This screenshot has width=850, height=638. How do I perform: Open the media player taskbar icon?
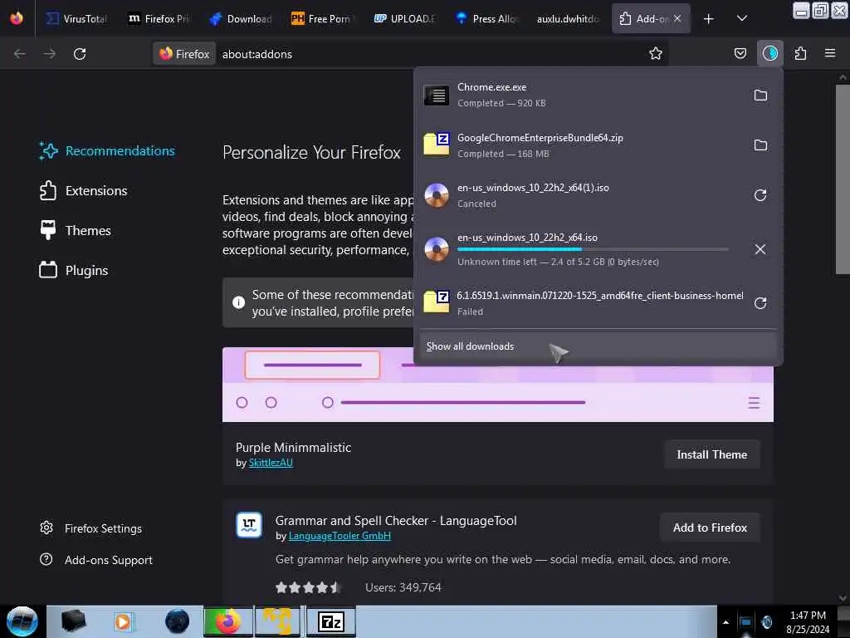point(123,621)
